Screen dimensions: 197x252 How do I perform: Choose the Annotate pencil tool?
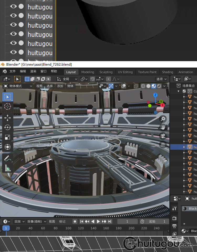click(x=8, y=158)
